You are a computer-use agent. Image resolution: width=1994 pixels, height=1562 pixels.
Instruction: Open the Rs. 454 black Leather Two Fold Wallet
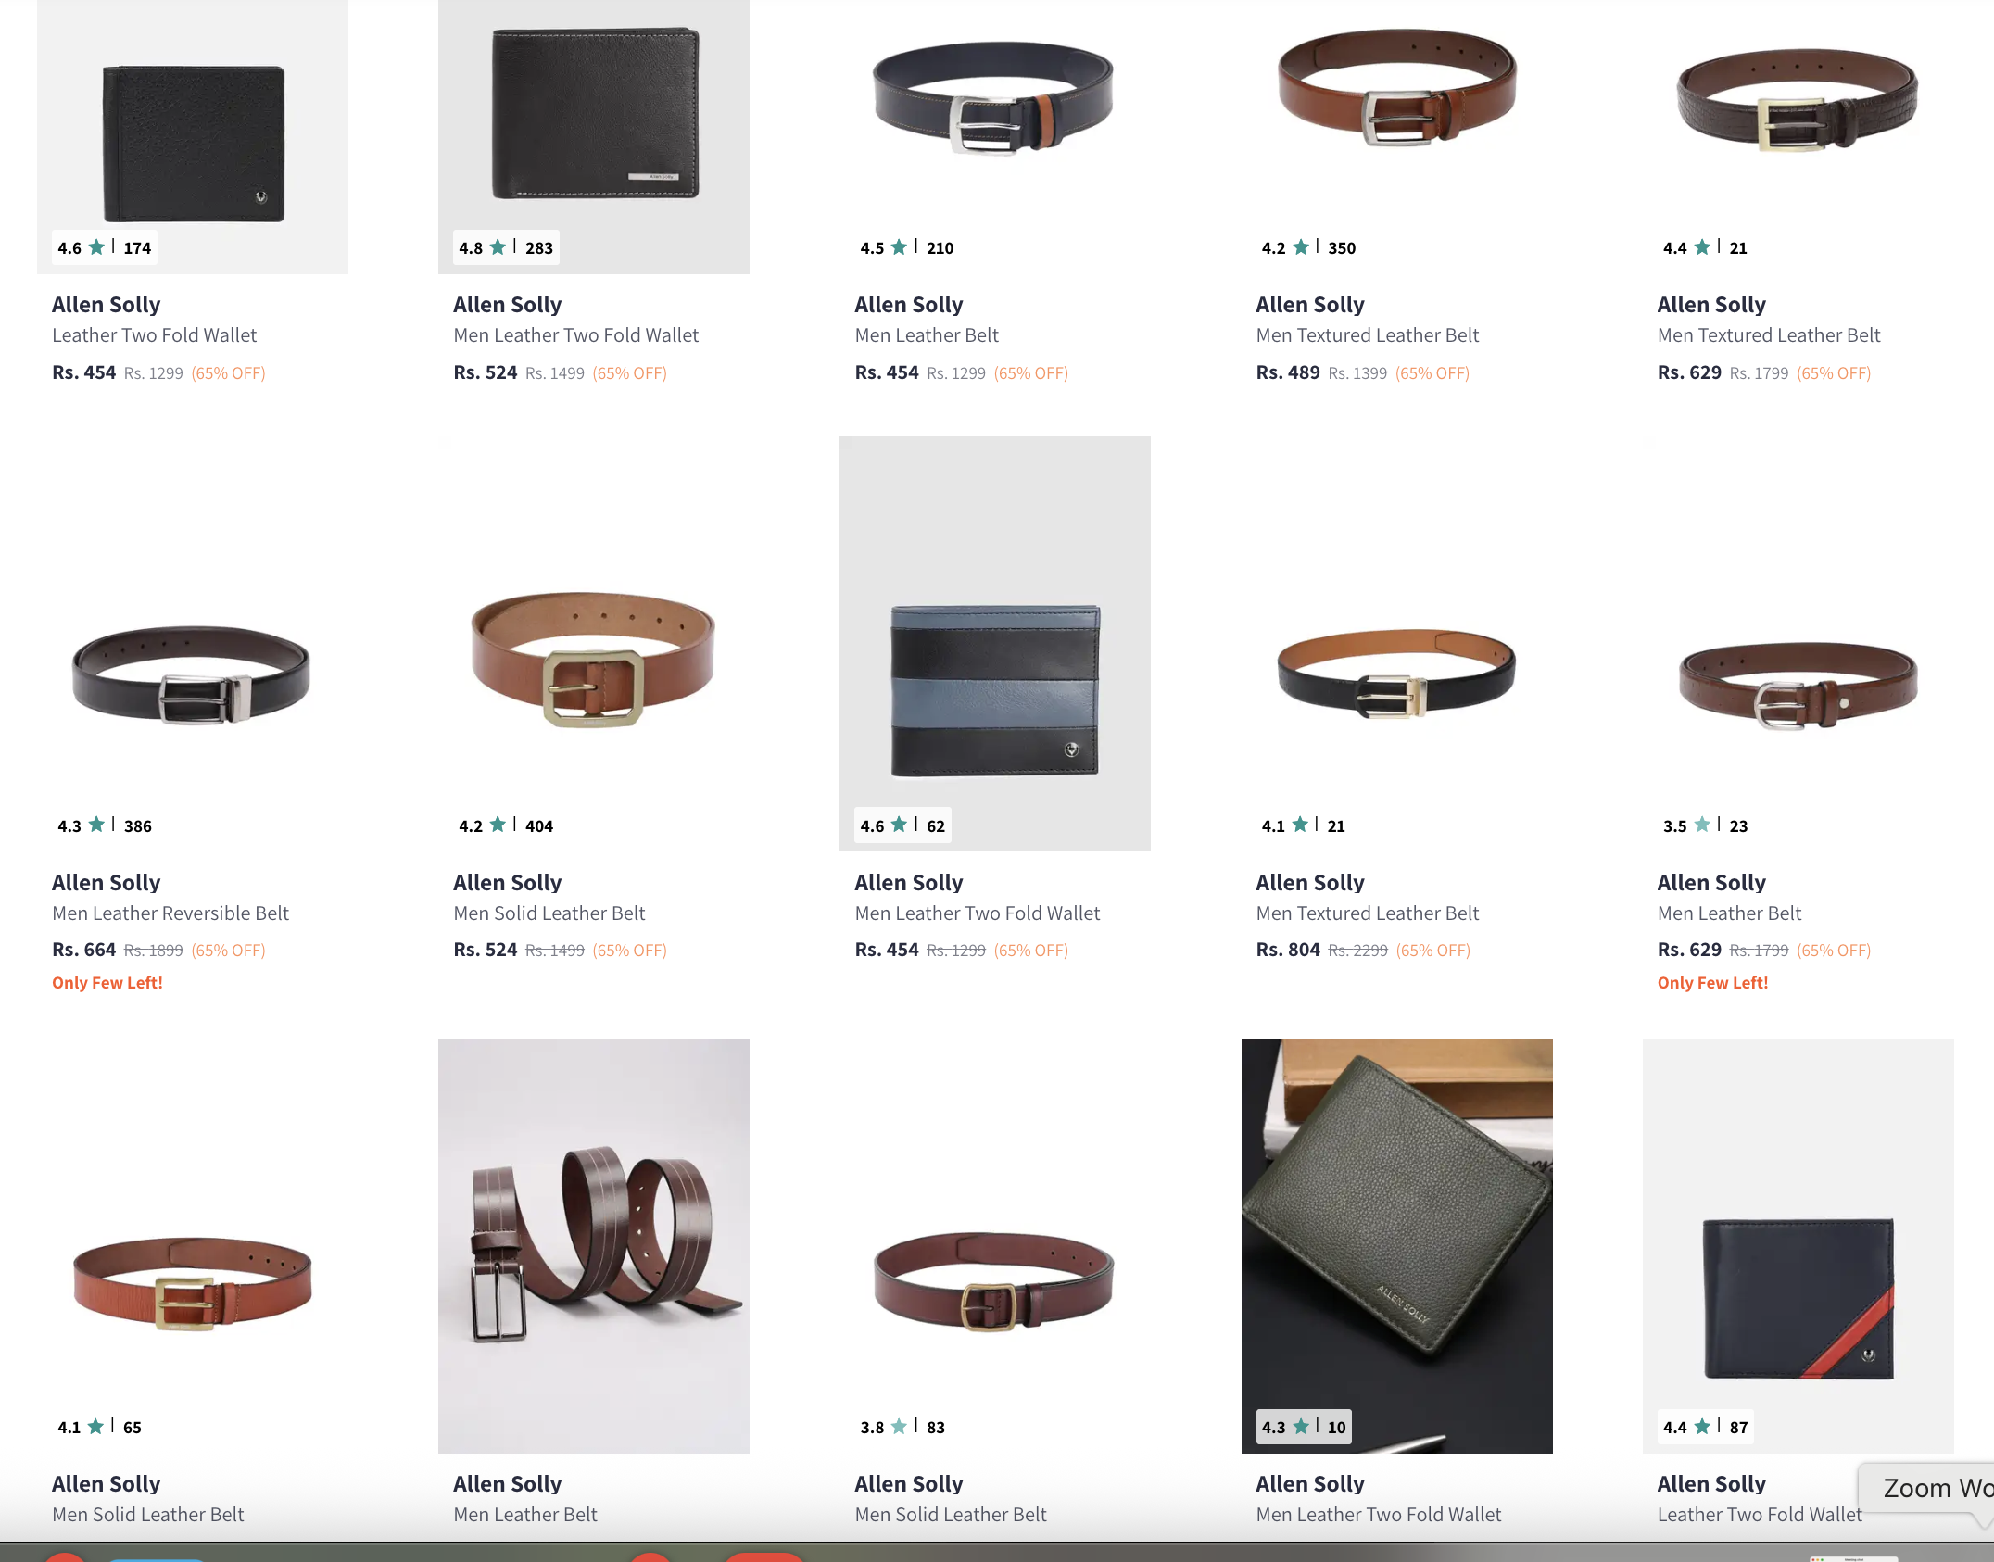pyautogui.click(x=193, y=137)
